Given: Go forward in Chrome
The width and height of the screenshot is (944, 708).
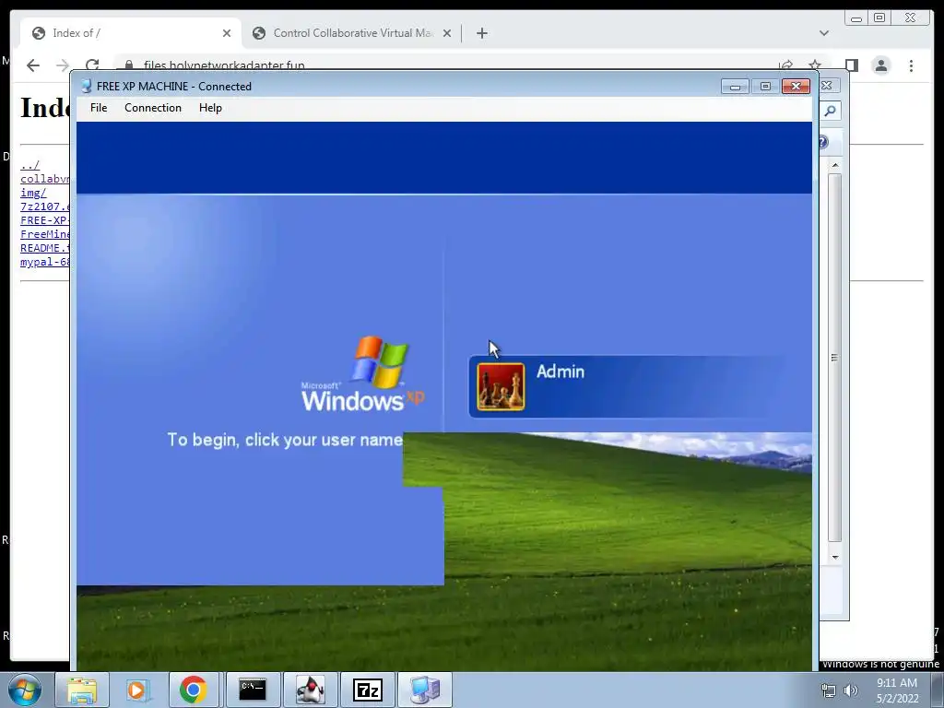Looking at the screenshot, I should coord(62,65).
